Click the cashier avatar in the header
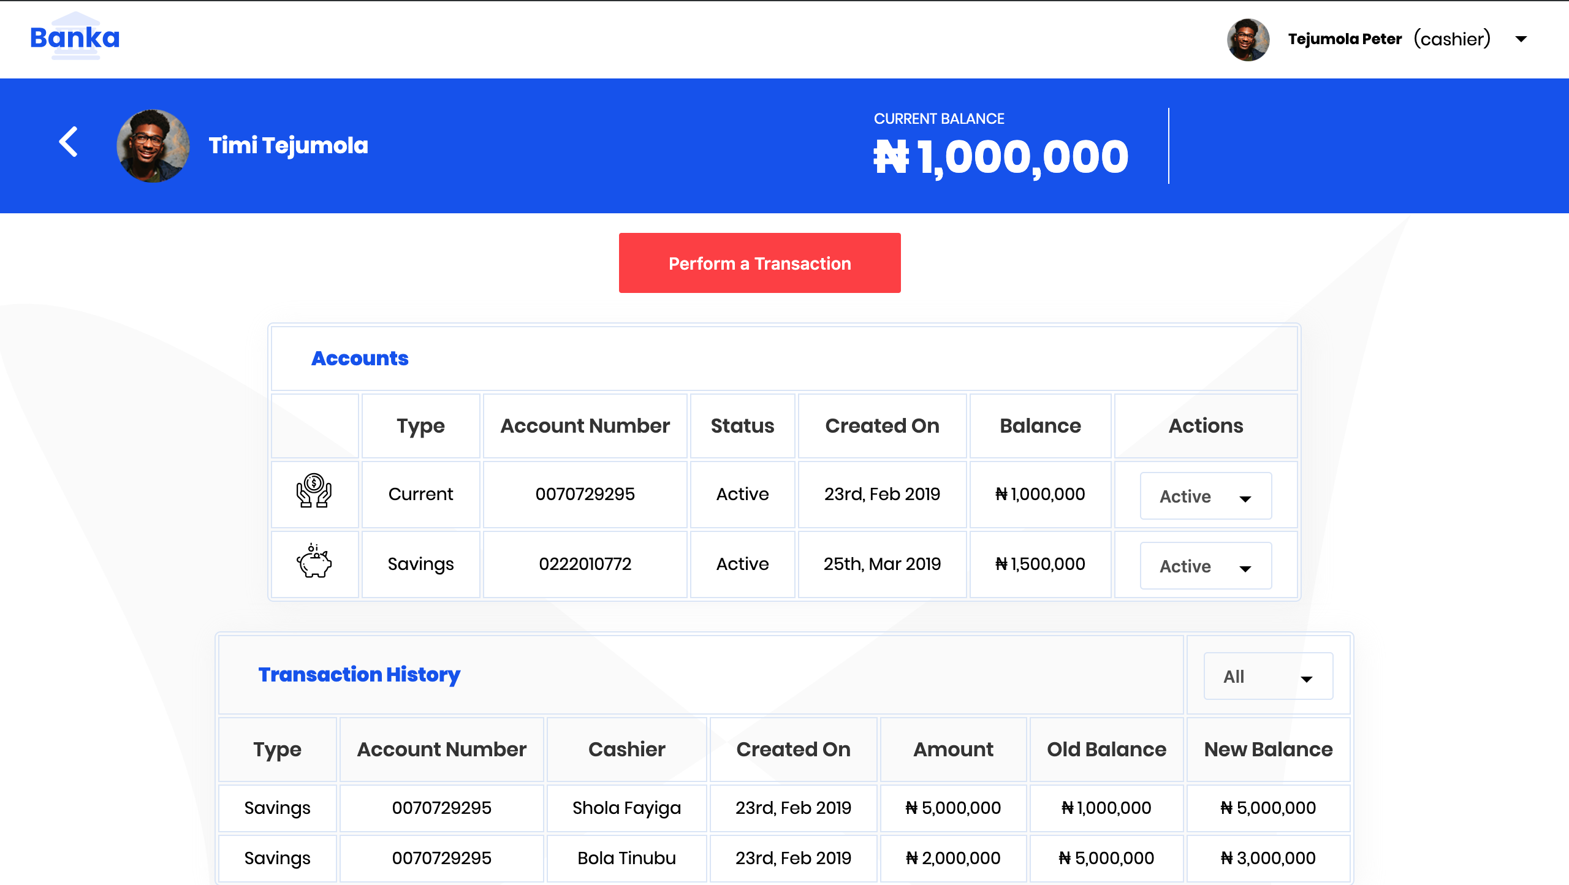This screenshot has width=1569, height=885. [x=1248, y=39]
